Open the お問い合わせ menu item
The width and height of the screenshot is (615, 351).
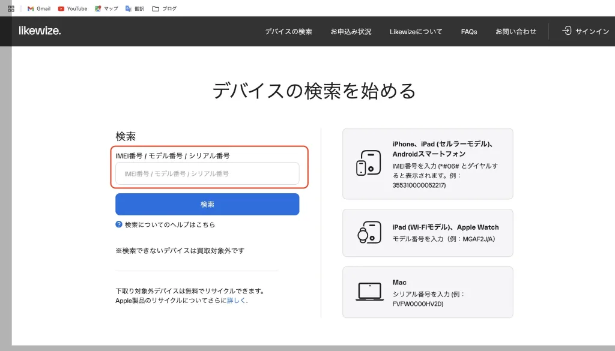click(x=516, y=32)
